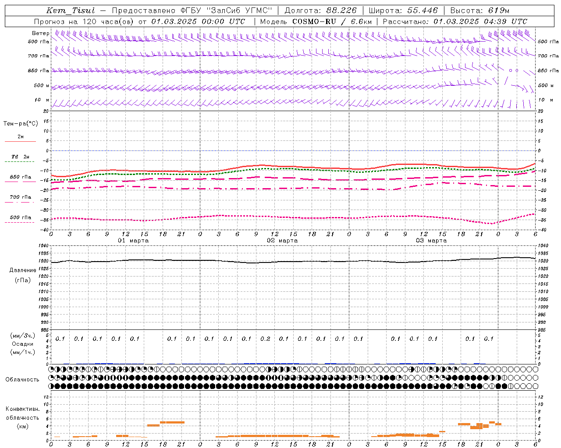Click the (км) unit label
Screen dimensions: 561x448
(22, 426)
